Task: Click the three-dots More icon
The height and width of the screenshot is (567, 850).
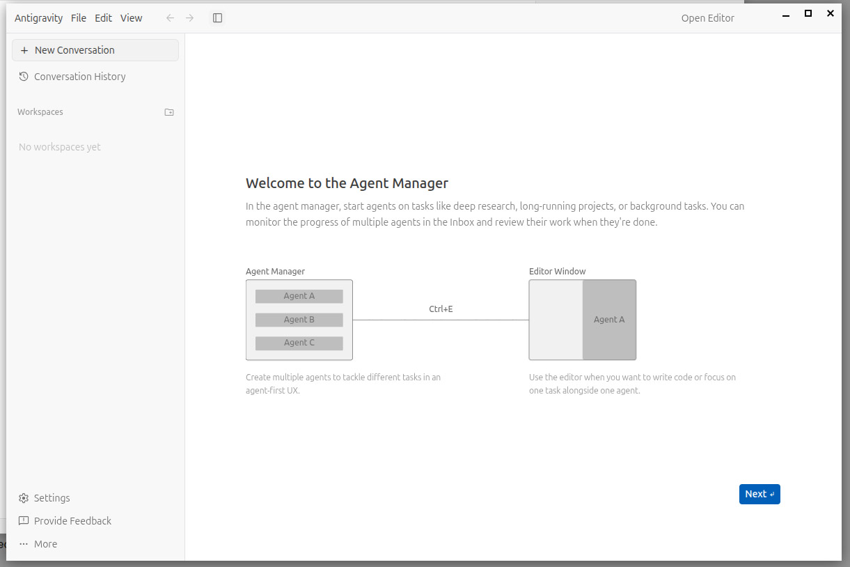Action: [24, 544]
